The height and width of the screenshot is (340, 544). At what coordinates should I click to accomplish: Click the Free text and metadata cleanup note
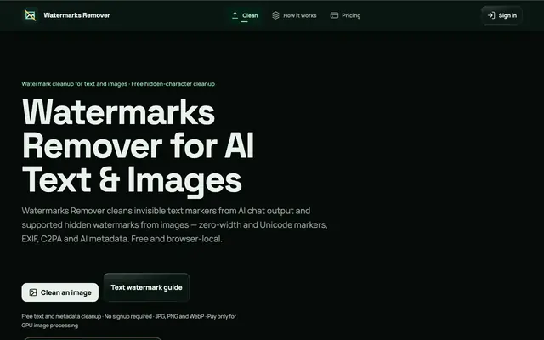click(129, 321)
